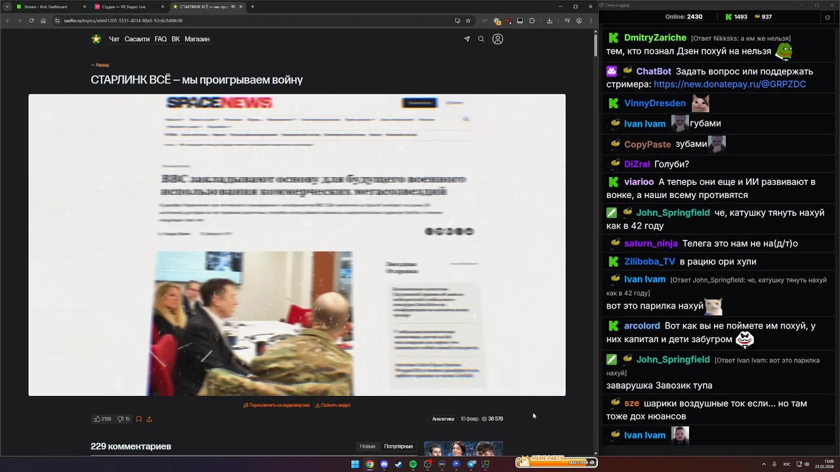The width and height of the screenshot is (840, 472).
Task: Open the browser extensions puzzle icon
Action: 532,20
